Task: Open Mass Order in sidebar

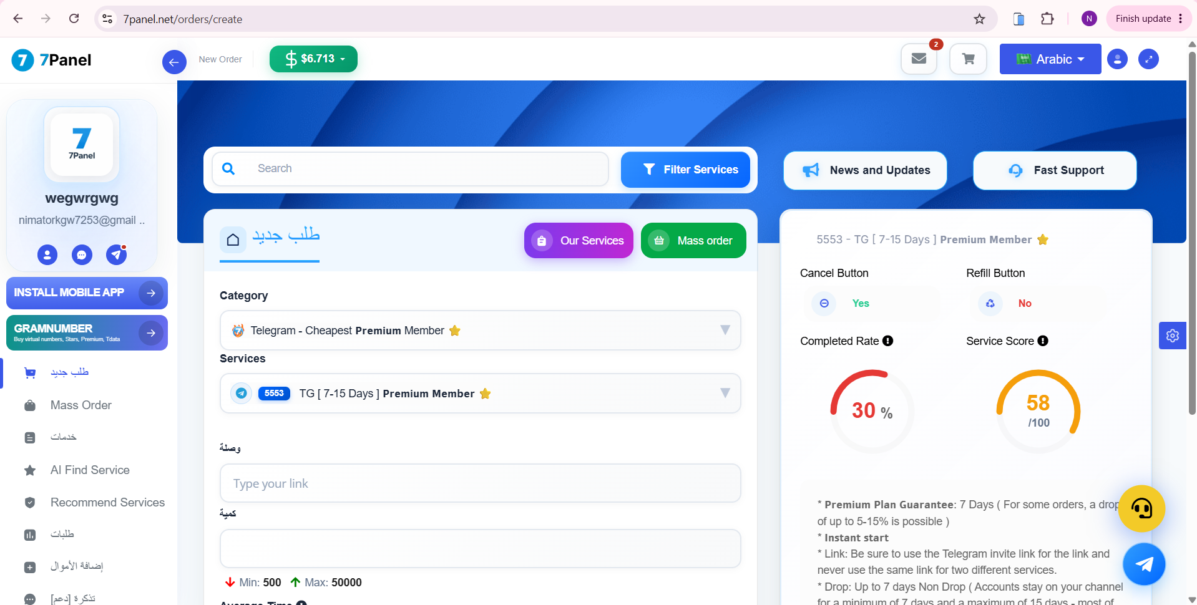Action: click(x=81, y=405)
